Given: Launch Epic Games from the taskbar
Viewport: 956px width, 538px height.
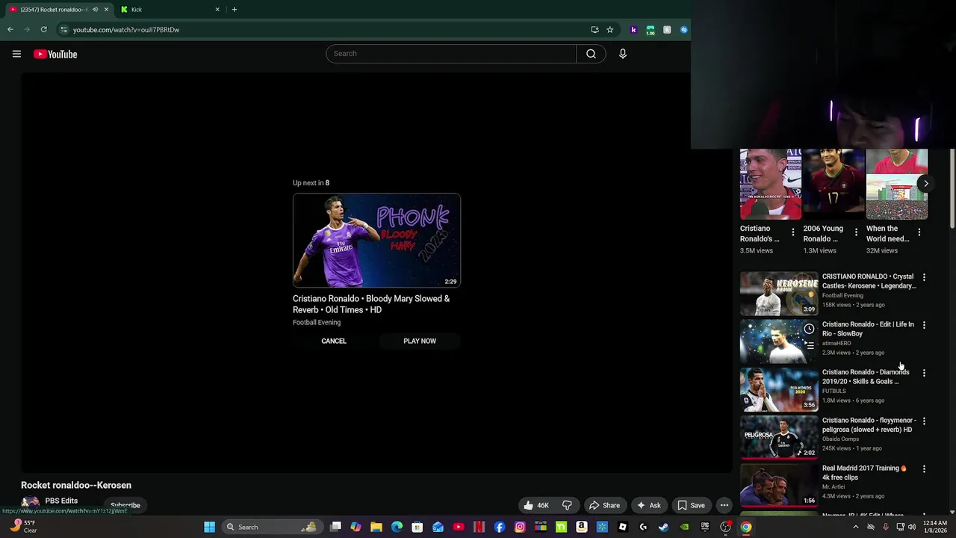Looking at the screenshot, I should (704, 527).
